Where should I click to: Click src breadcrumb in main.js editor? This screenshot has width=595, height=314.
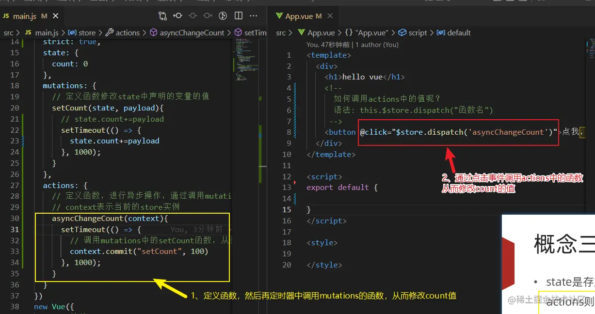coord(9,33)
